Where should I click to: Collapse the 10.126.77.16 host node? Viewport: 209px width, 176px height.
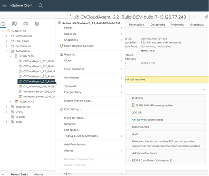[x=10, y=56]
